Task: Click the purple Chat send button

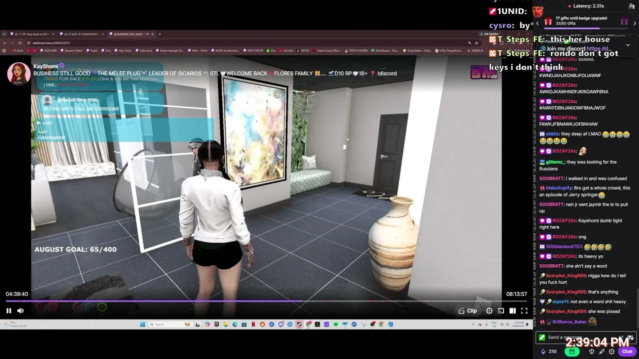Action: coord(628,352)
